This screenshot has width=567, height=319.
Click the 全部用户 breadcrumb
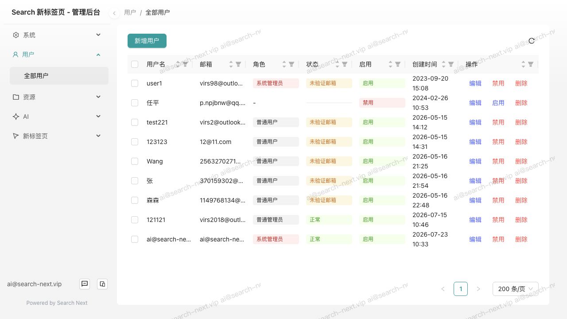(157, 12)
